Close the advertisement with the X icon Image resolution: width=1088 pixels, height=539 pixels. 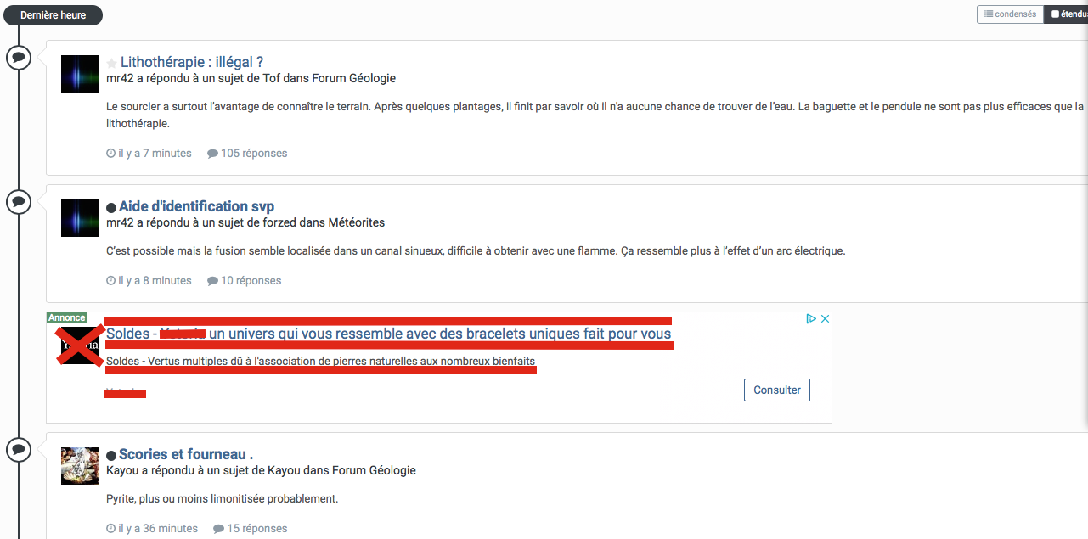824,319
